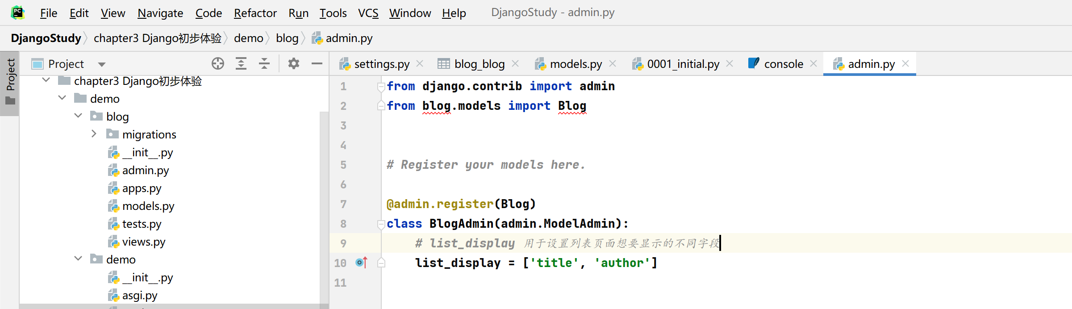Select models.py in project tree
Image resolution: width=1072 pixels, height=309 pixels.
[141, 206]
